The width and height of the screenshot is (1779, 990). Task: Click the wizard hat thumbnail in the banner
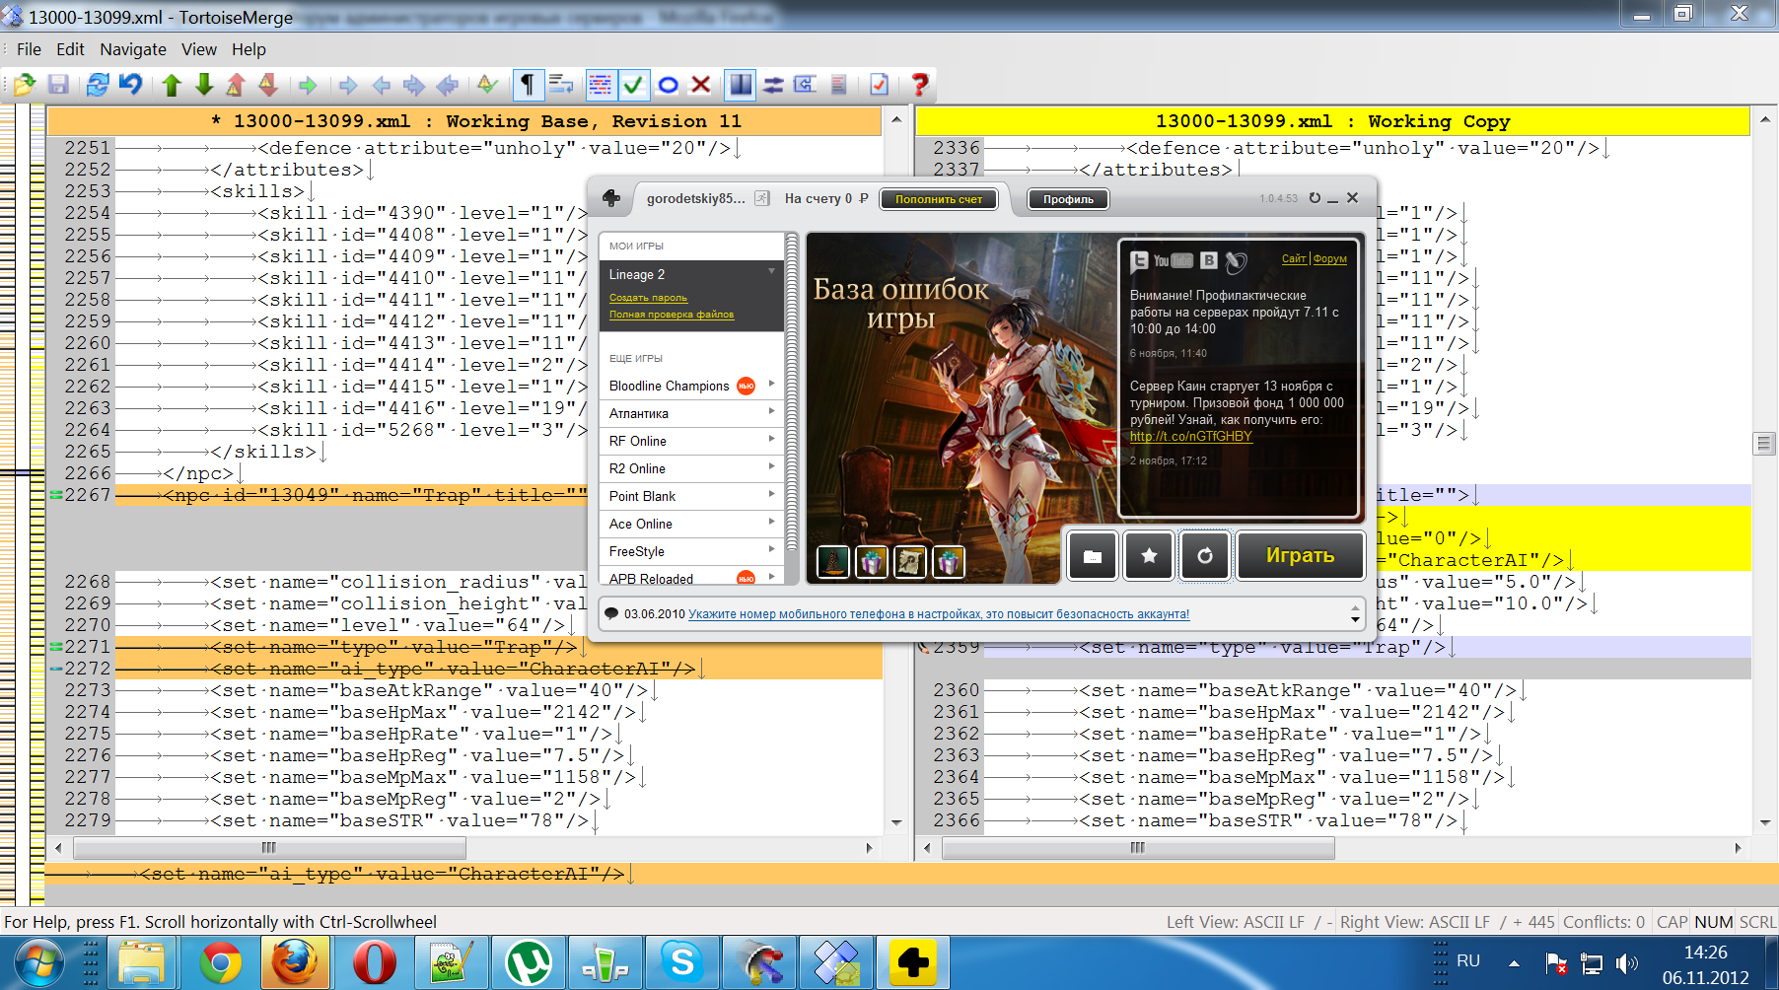[833, 562]
